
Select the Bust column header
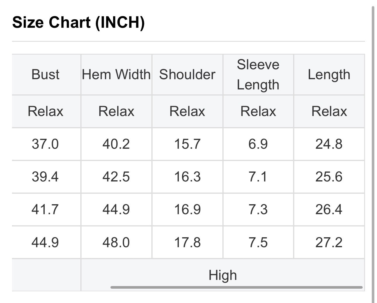(46, 75)
